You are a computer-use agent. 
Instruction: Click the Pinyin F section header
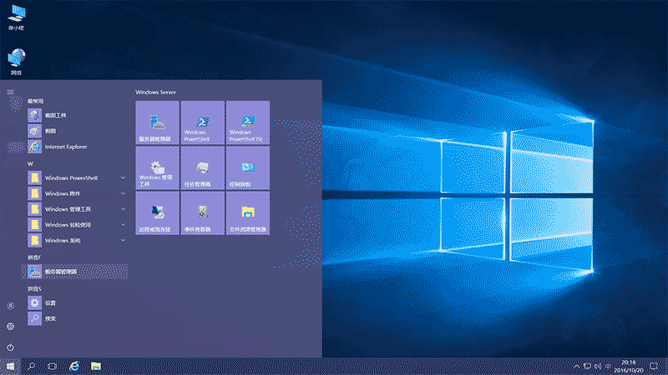(34, 257)
